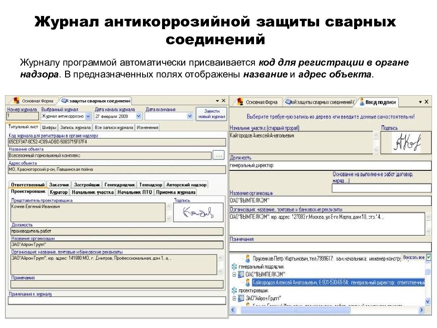Viewport: 437px width, 328px height.
Task: Select Проектировщик tab
Action: point(28,192)
